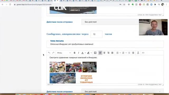Toggle italic formatting
This screenshot has height=95, width=169.
pos(78,53)
